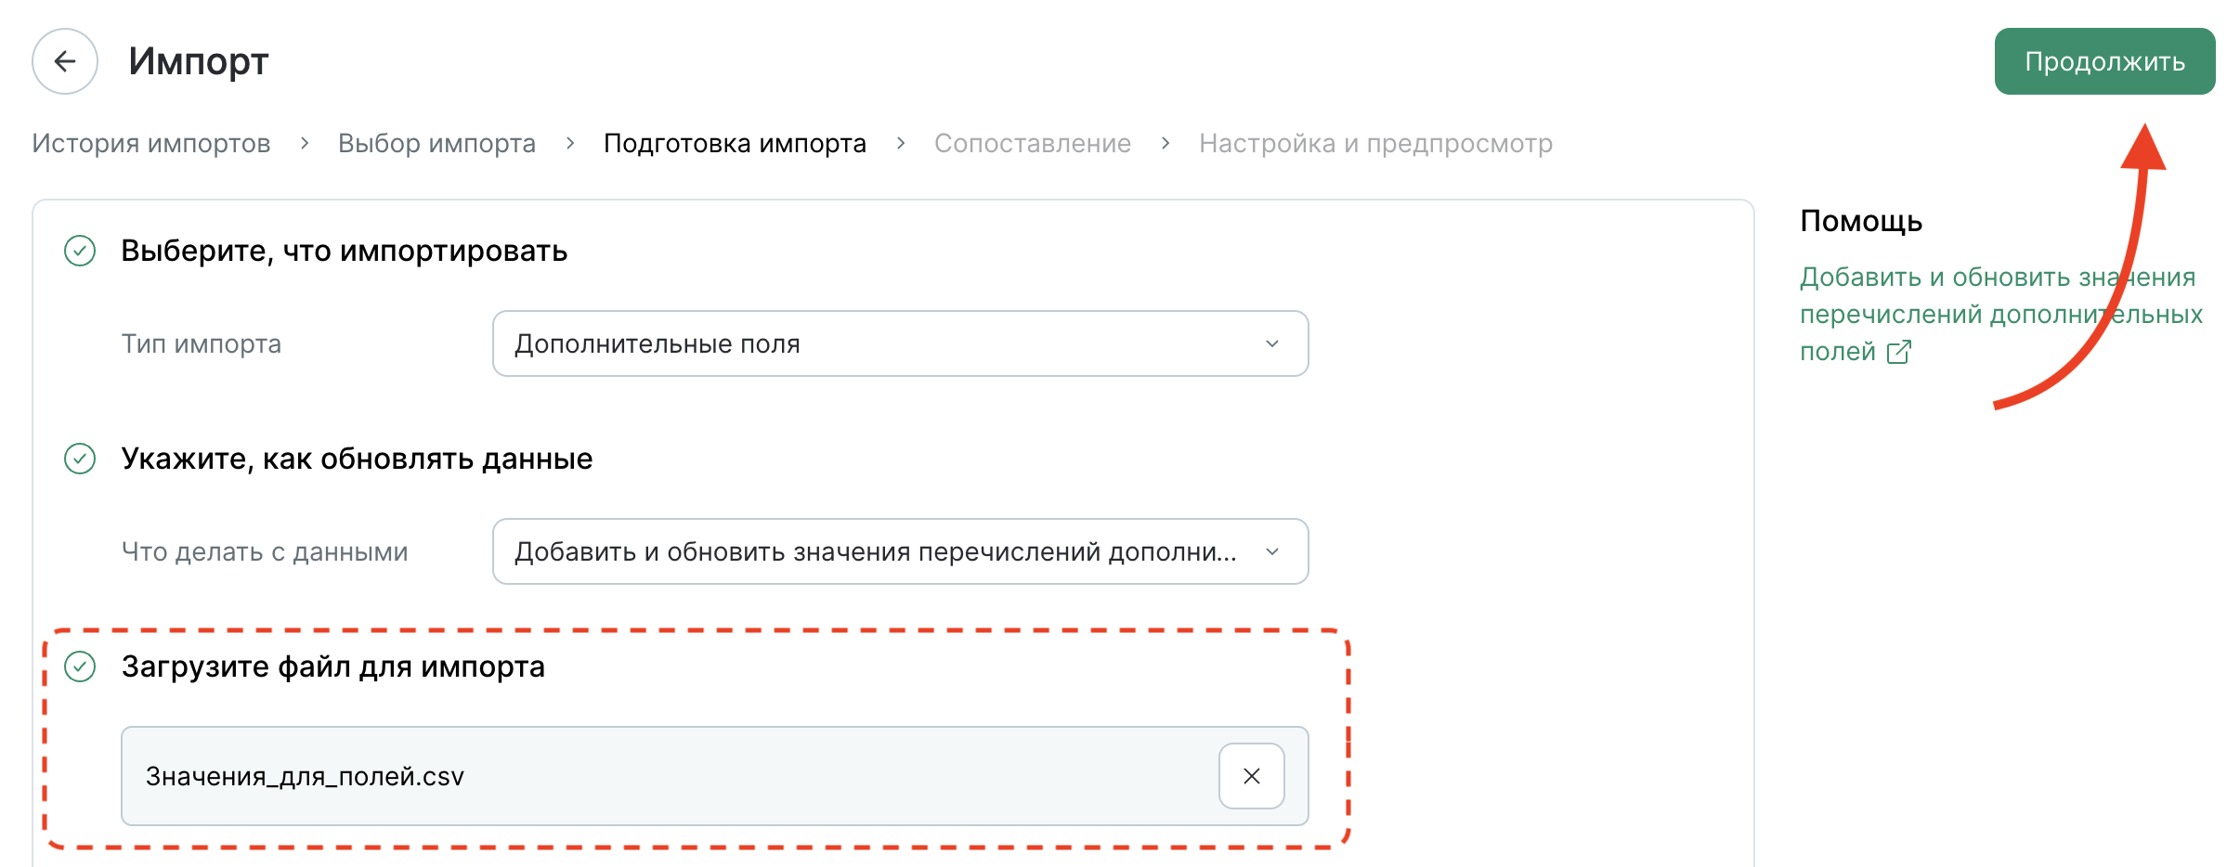
Task: Click the Помощь heading
Action: [1861, 221]
